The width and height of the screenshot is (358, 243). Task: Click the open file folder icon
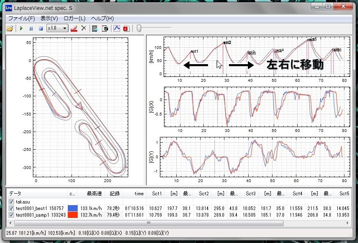tap(10, 28)
